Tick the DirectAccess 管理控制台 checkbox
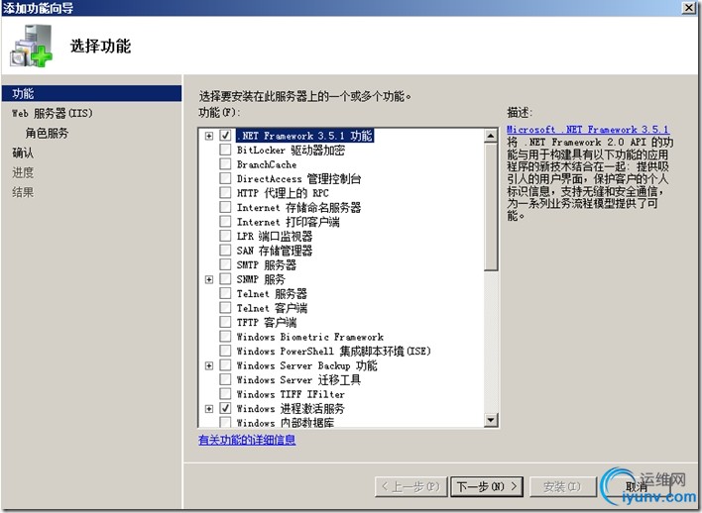This screenshot has height=513, width=702. pyautogui.click(x=225, y=178)
